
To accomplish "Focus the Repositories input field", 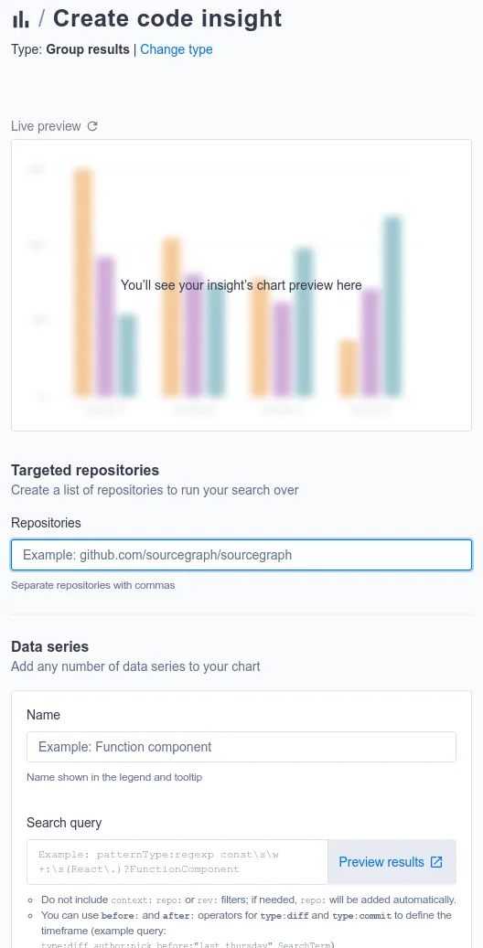I will (241, 555).
